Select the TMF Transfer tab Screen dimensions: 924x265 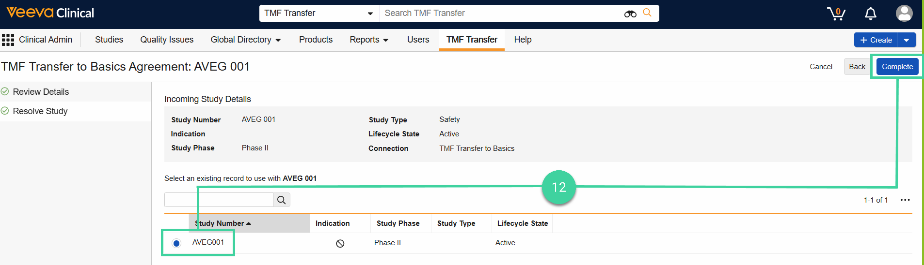(472, 40)
